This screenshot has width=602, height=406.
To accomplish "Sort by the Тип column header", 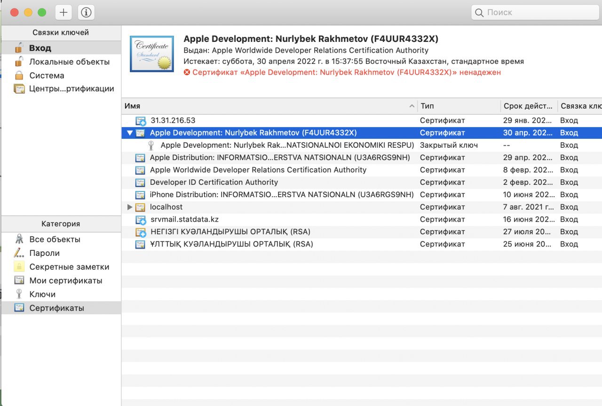I will click(x=459, y=106).
